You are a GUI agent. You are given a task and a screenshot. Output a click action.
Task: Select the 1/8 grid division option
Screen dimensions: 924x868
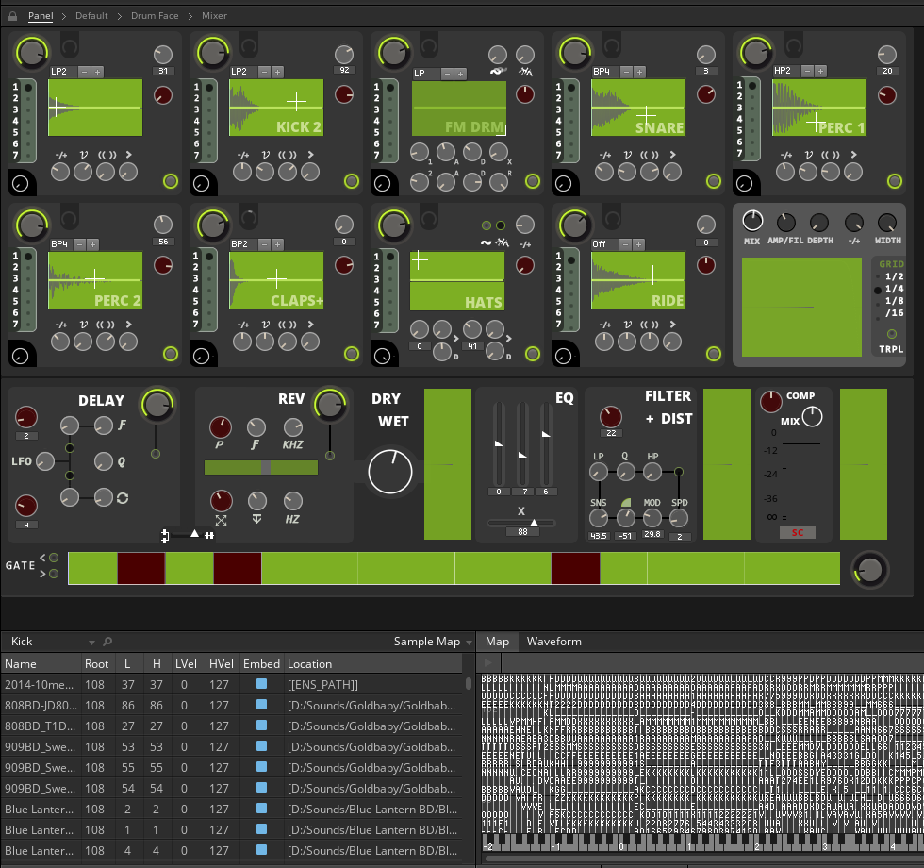tap(893, 301)
